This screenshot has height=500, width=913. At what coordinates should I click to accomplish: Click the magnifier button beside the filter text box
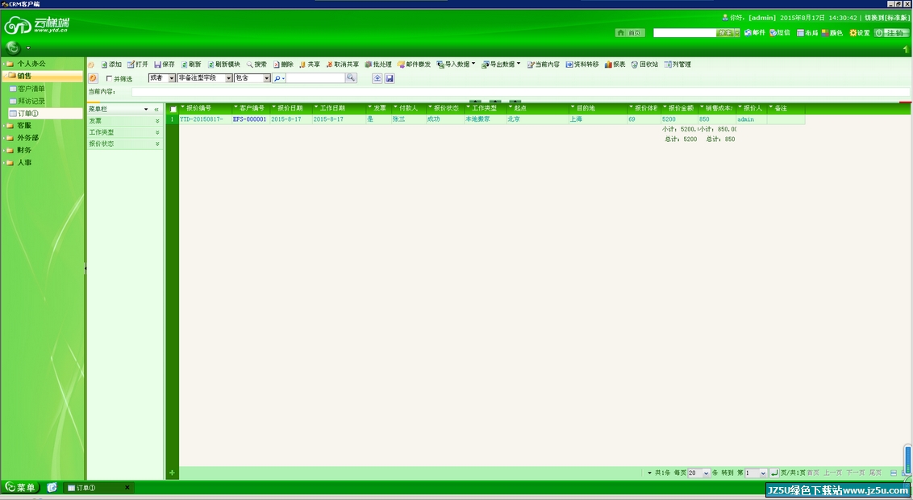tap(351, 78)
